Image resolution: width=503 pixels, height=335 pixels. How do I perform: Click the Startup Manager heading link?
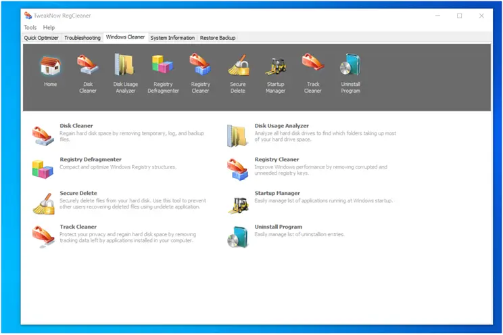(x=277, y=194)
